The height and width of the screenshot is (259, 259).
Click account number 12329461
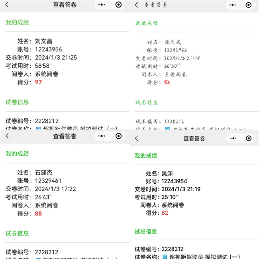click(x=48, y=181)
